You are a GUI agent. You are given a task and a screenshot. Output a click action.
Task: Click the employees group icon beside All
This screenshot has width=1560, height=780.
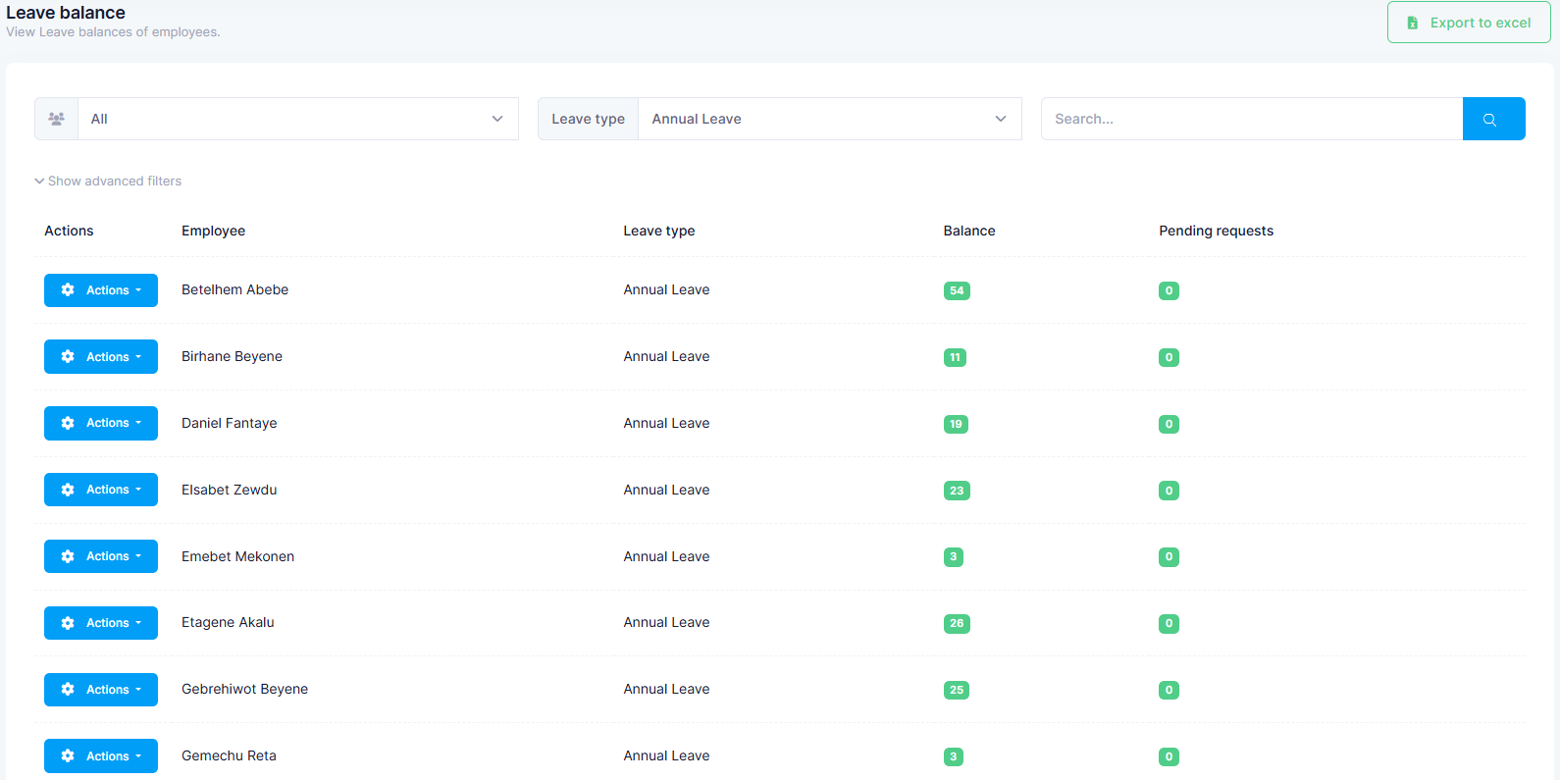[56, 119]
